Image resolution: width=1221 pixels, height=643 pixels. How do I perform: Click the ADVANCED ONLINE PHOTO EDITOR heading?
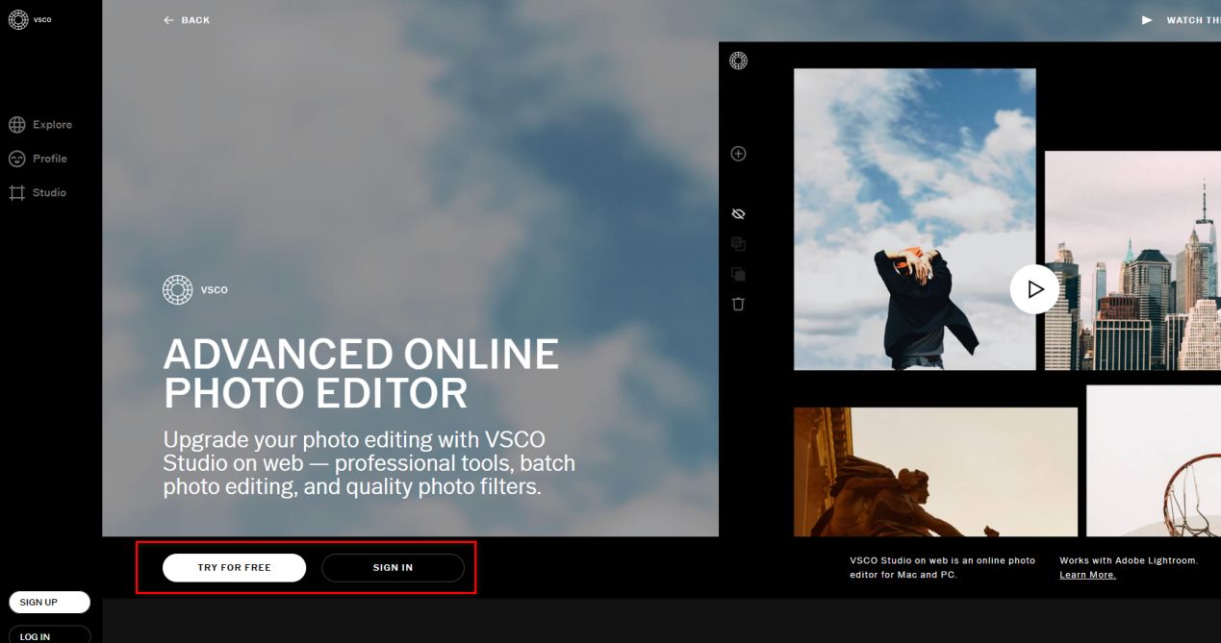(x=361, y=374)
